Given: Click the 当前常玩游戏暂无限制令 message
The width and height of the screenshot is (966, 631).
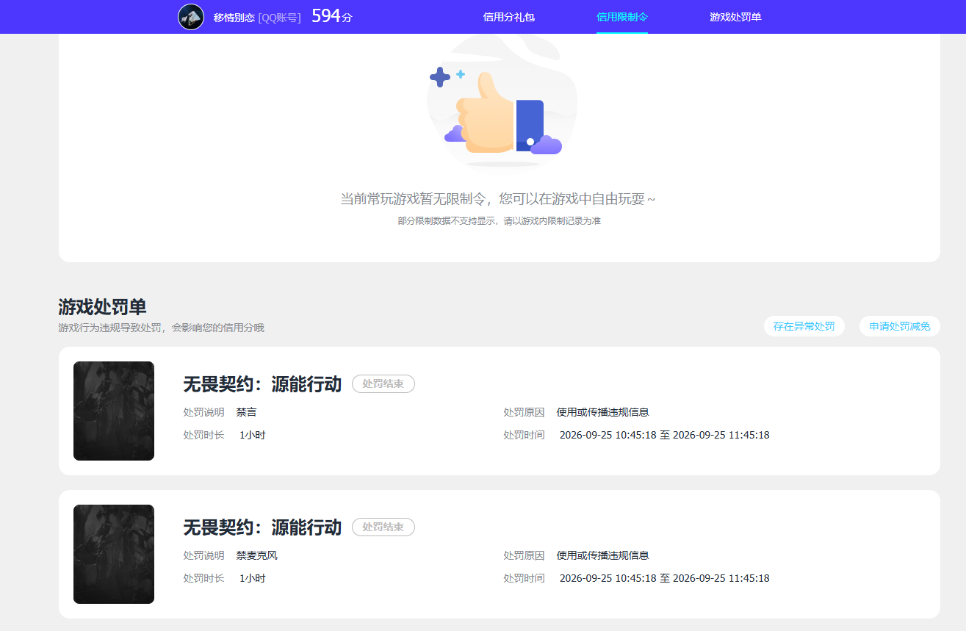Looking at the screenshot, I should tap(498, 198).
